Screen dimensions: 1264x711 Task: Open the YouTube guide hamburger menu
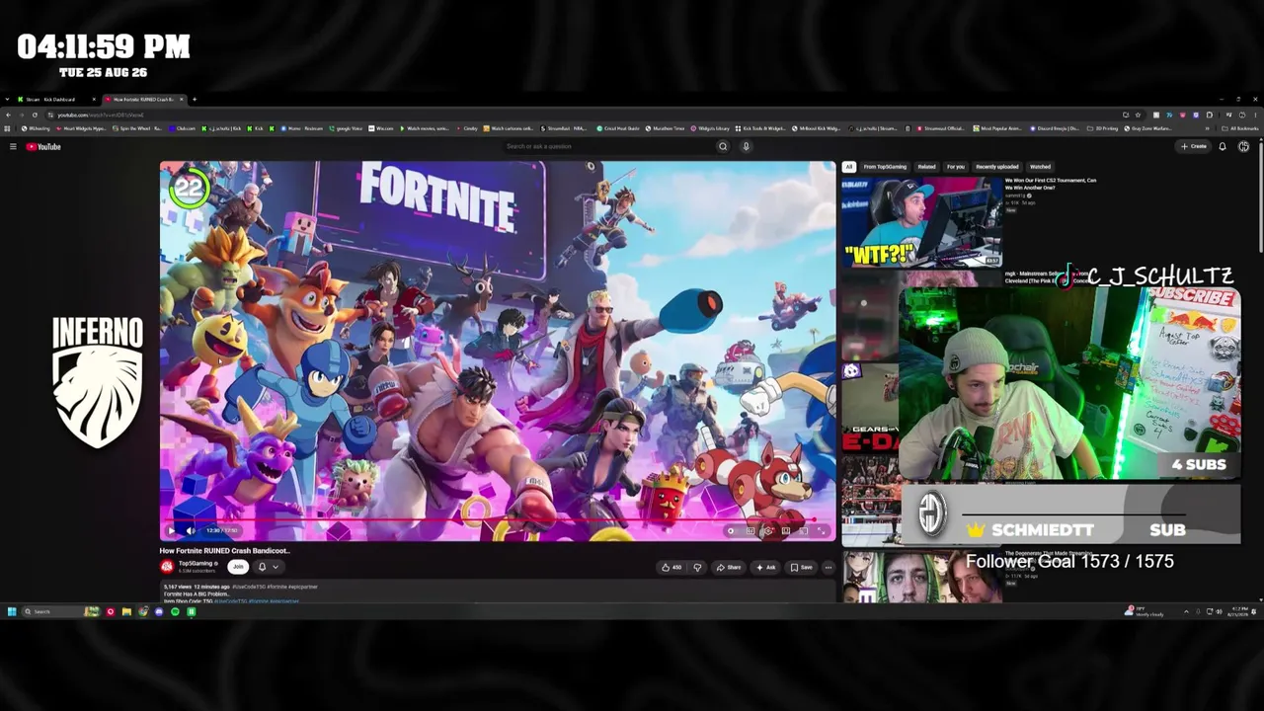coord(13,147)
